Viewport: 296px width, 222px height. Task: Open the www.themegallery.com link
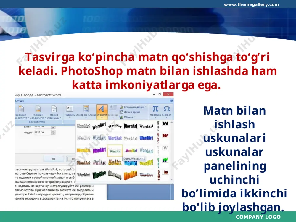click(251, 4)
